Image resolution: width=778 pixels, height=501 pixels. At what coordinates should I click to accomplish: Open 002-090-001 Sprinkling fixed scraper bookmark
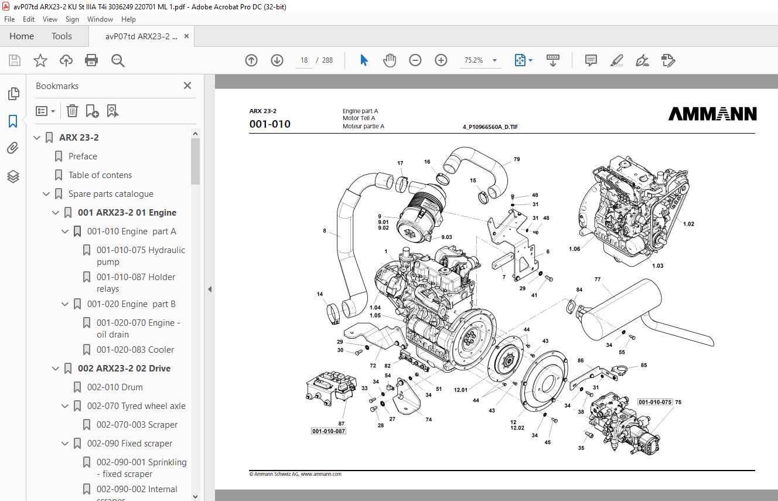click(142, 468)
